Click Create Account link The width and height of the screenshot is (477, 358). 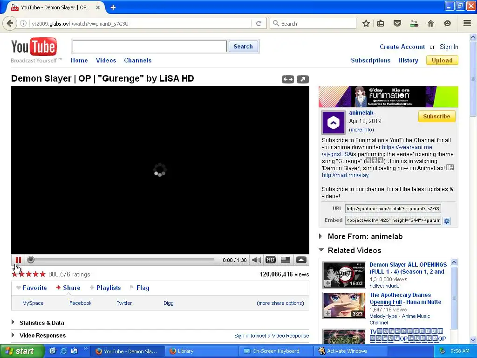pos(402,47)
